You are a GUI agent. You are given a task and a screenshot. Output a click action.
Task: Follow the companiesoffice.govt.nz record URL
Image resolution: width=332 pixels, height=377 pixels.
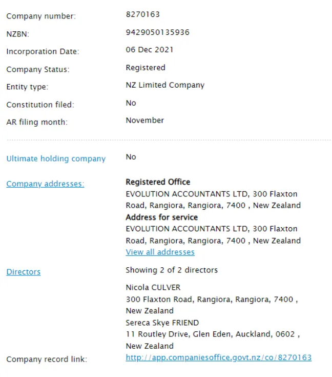[219, 358]
